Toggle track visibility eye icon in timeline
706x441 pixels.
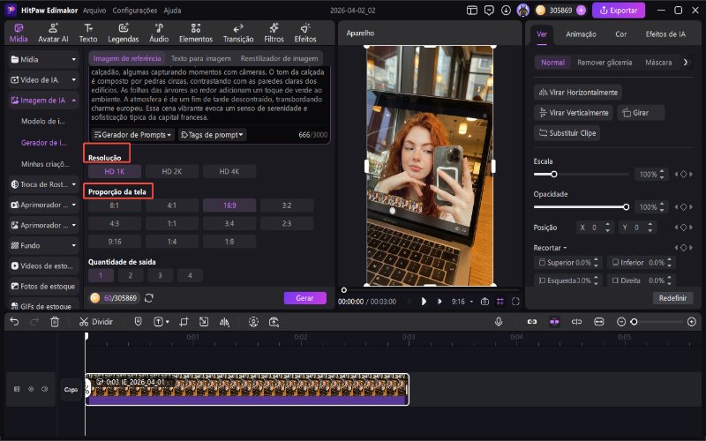pos(31,388)
